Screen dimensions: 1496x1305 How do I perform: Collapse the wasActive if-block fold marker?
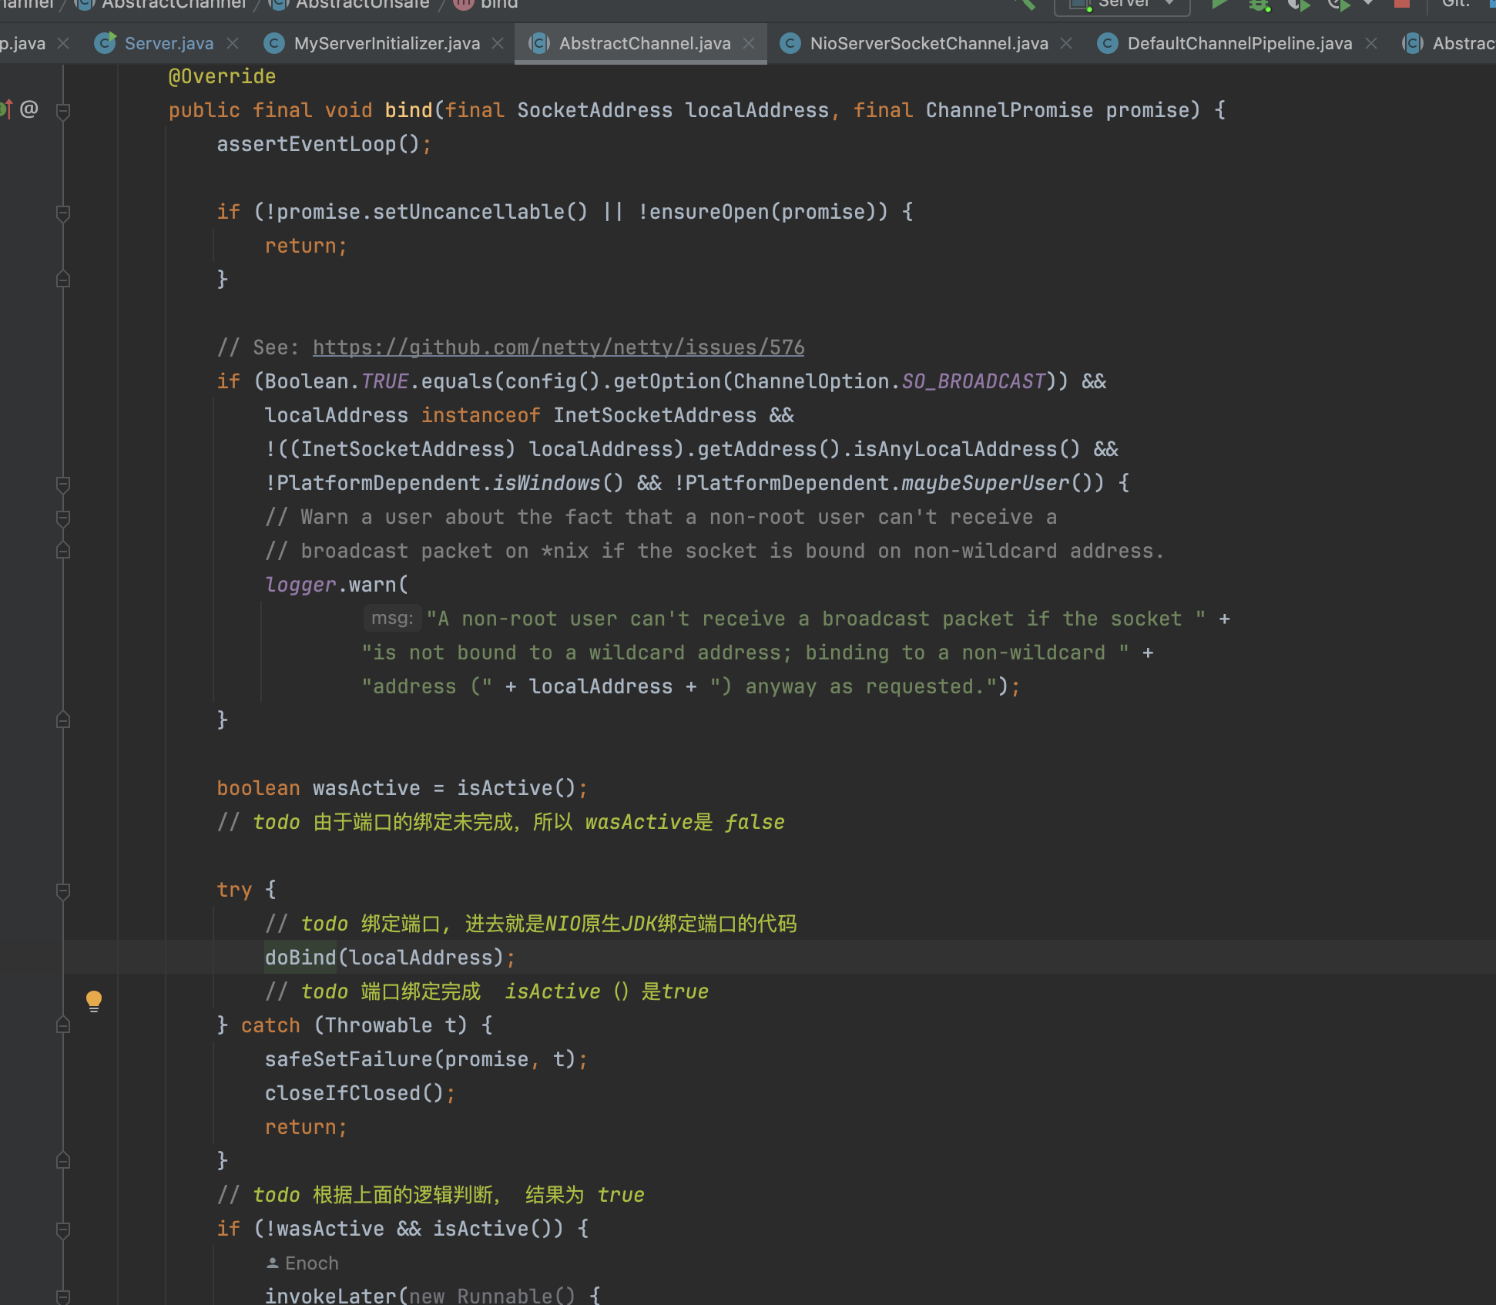tap(64, 1230)
